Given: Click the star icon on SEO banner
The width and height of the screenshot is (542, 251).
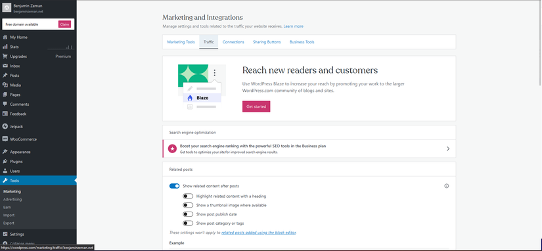Looking at the screenshot, I should (x=171, y=148).
